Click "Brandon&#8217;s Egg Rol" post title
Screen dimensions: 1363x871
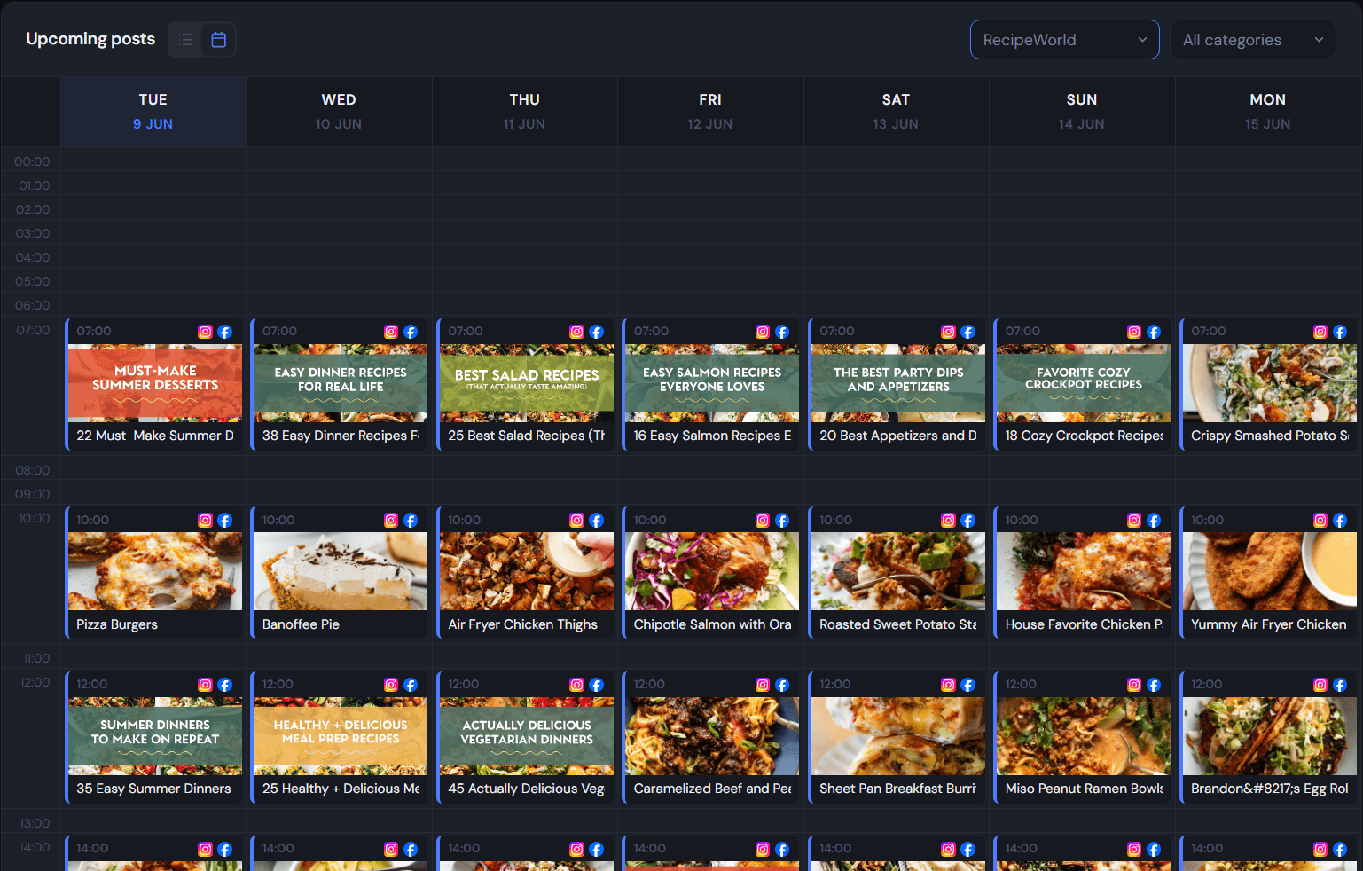1270,789
